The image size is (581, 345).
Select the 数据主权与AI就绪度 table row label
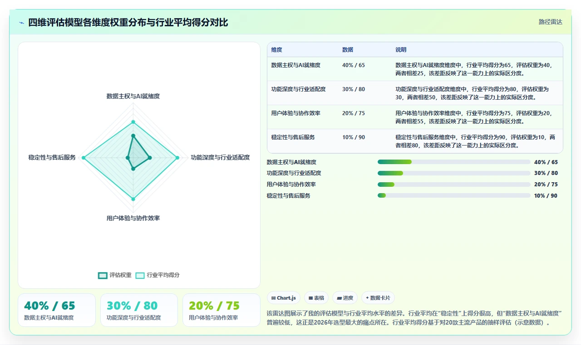pos(295,65)
